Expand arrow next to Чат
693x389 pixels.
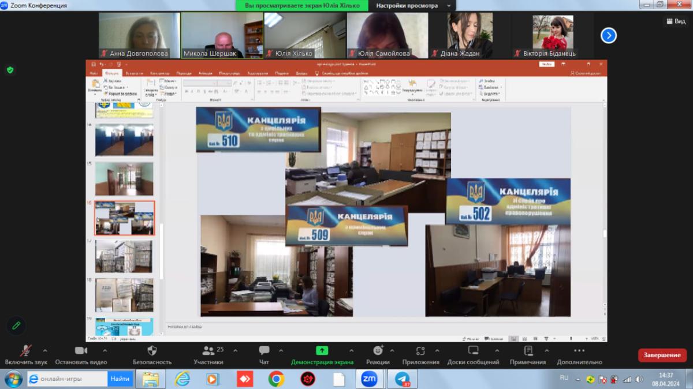281,350
